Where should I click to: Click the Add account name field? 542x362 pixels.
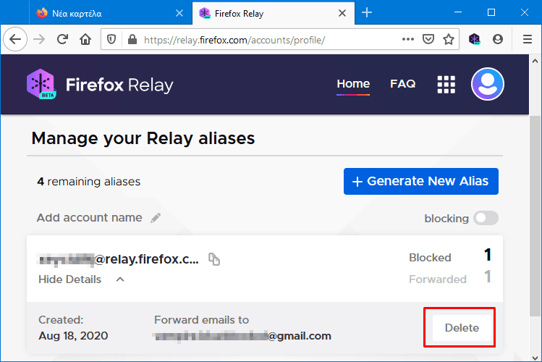pyautogui.click(x=90, y=218)
